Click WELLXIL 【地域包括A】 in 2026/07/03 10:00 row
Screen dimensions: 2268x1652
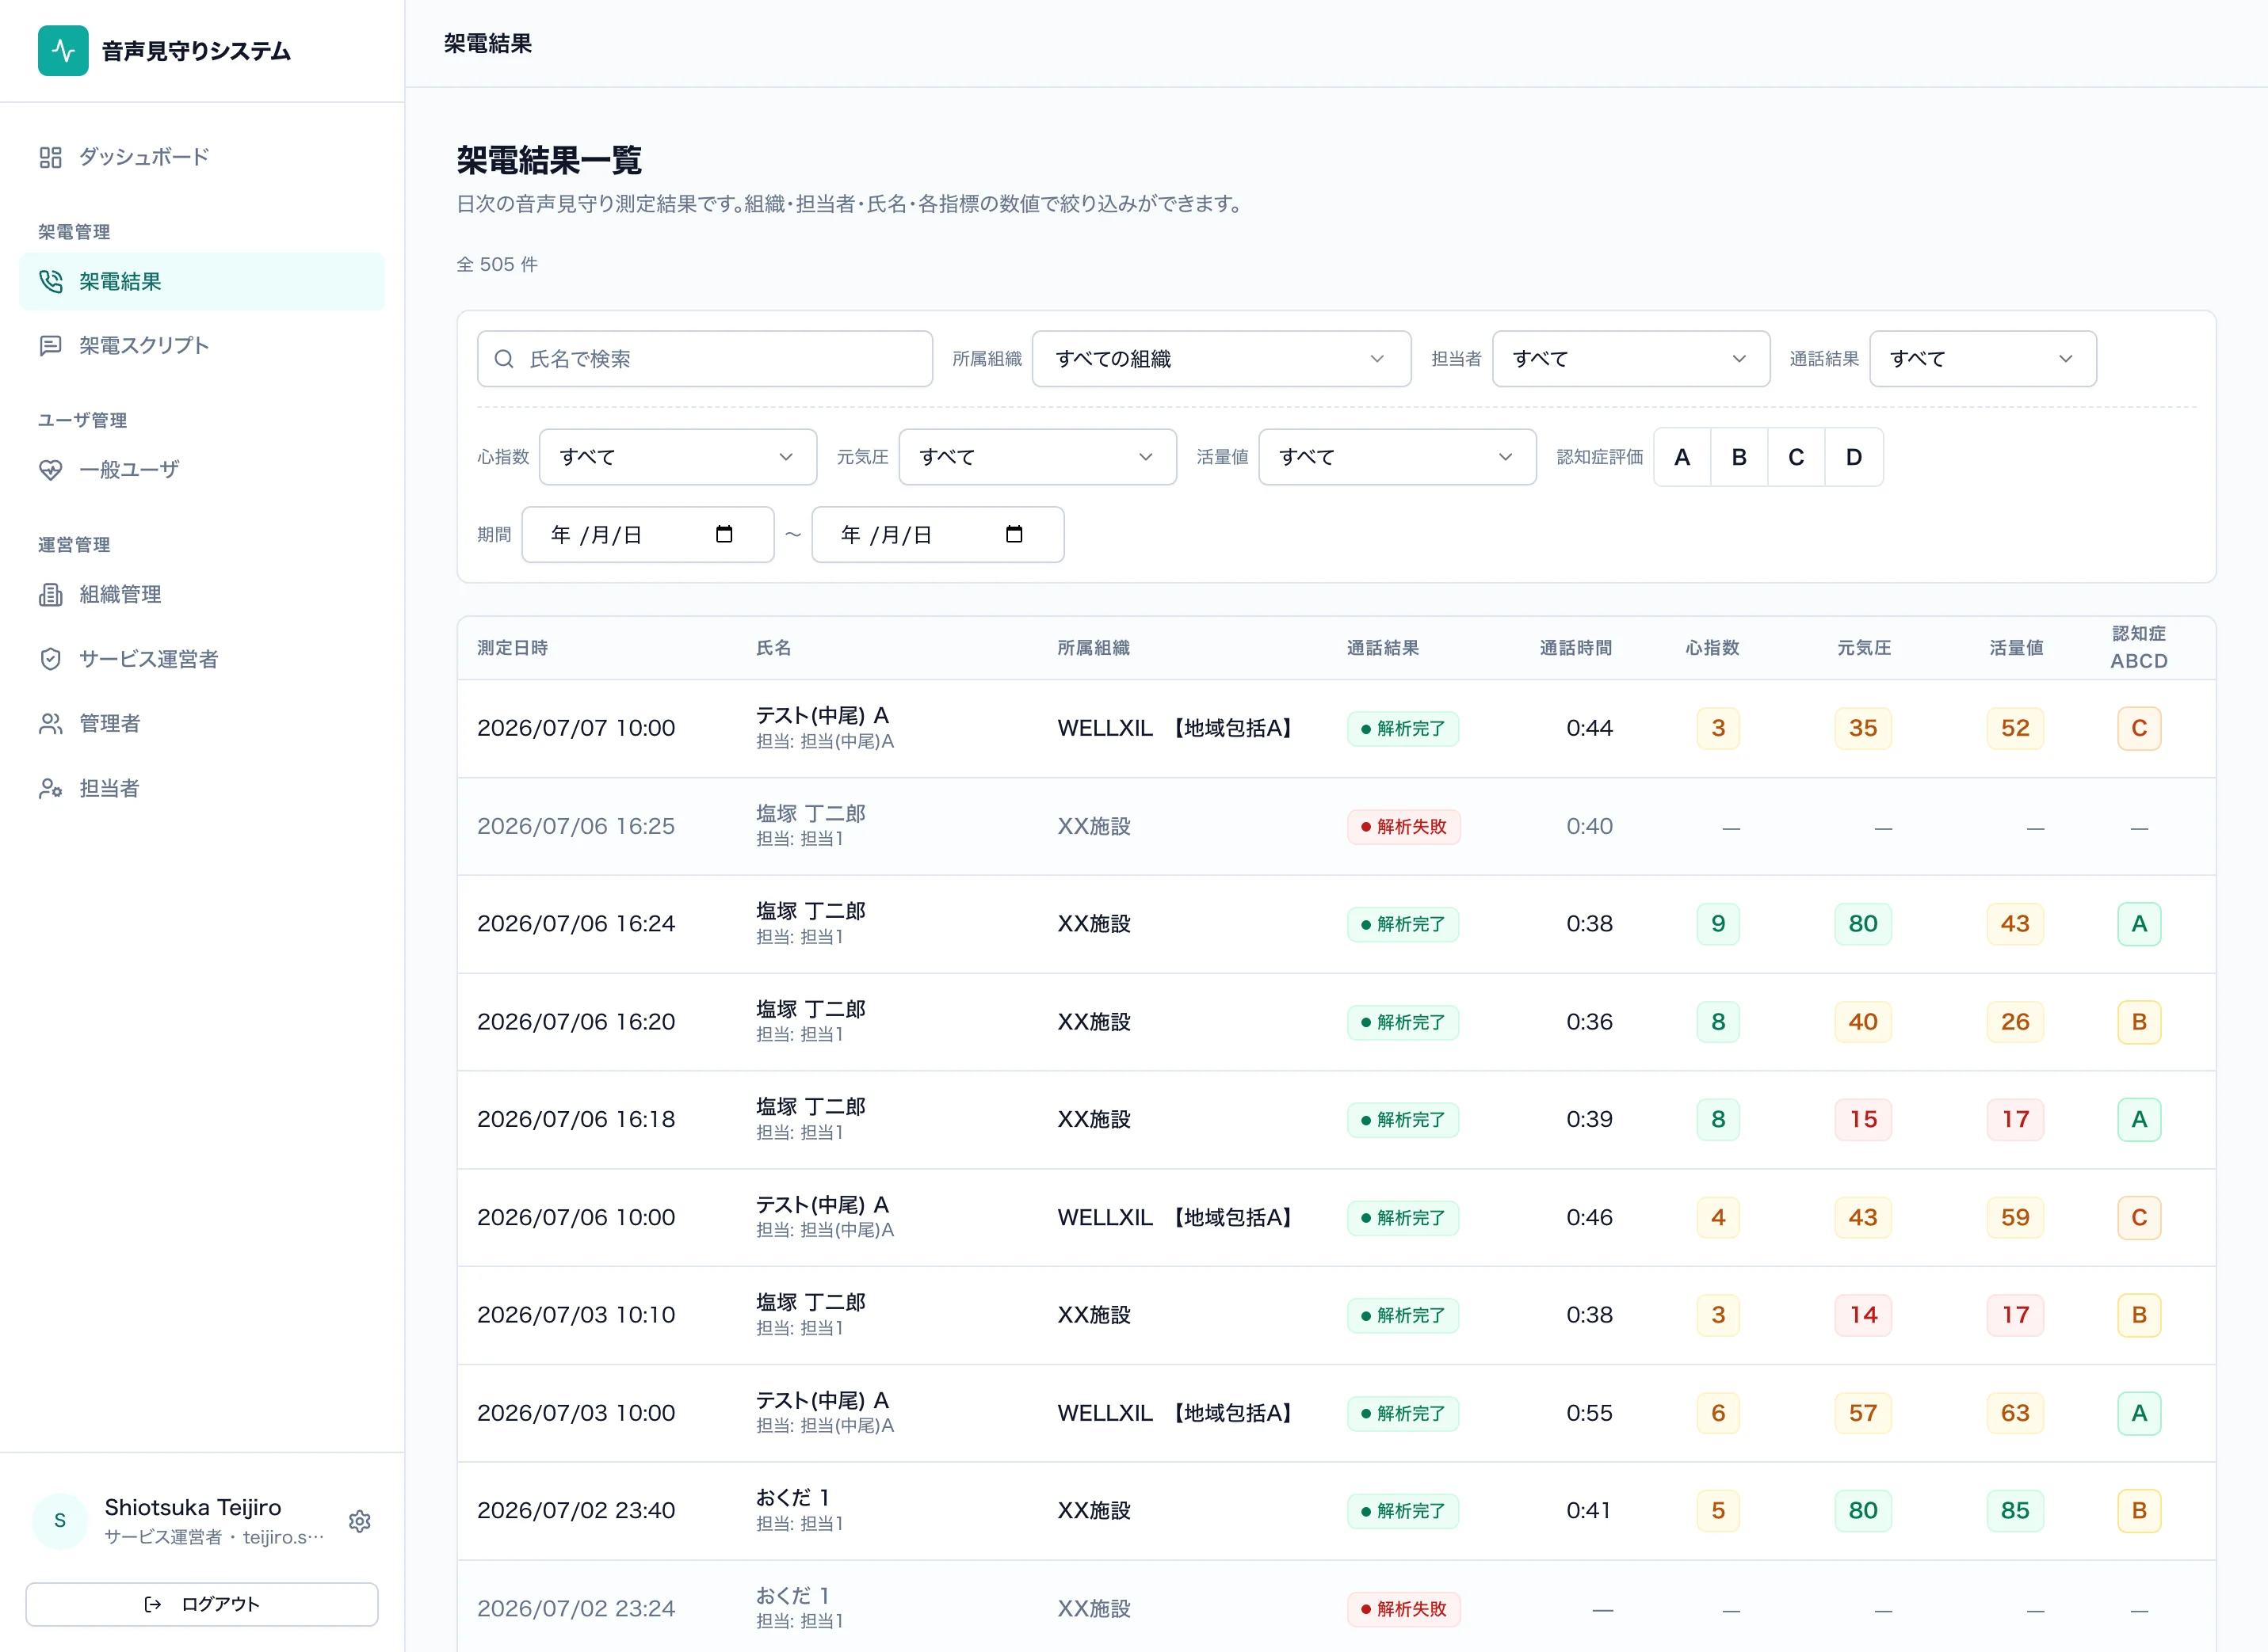pyautogui.click(x=1178, y=1413)
